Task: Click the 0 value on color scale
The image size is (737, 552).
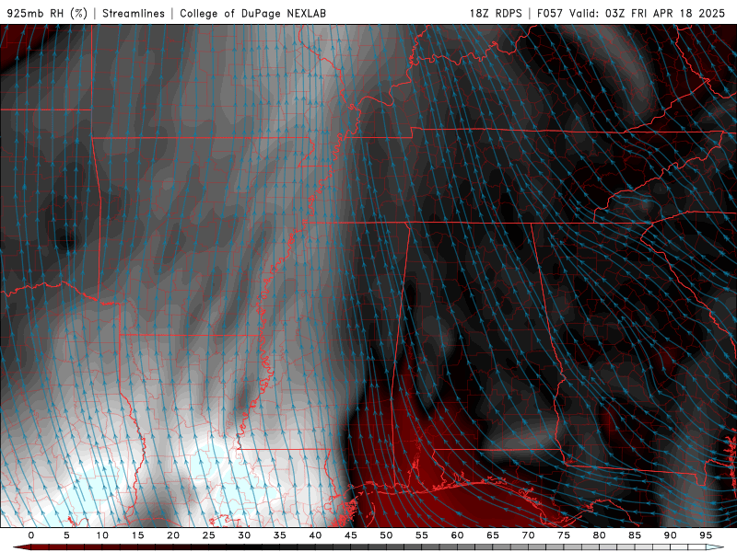Action: [x=31, y=535]
